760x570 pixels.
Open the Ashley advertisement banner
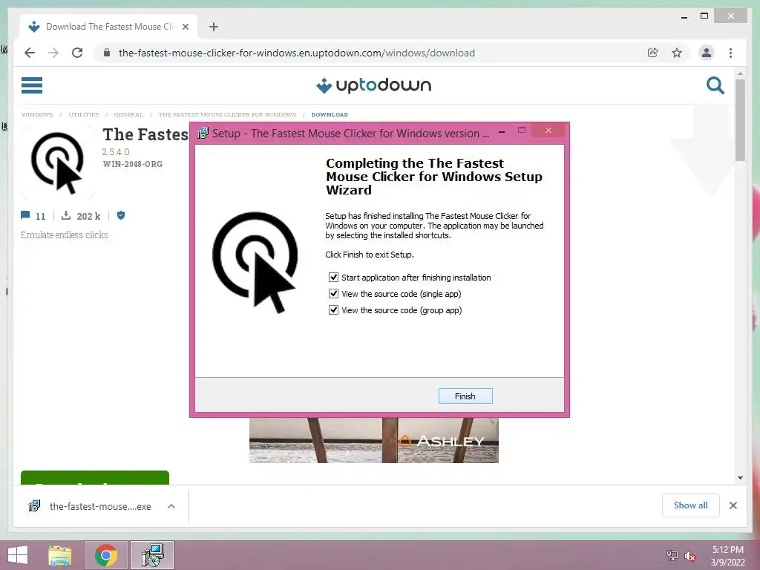(374, 440)
